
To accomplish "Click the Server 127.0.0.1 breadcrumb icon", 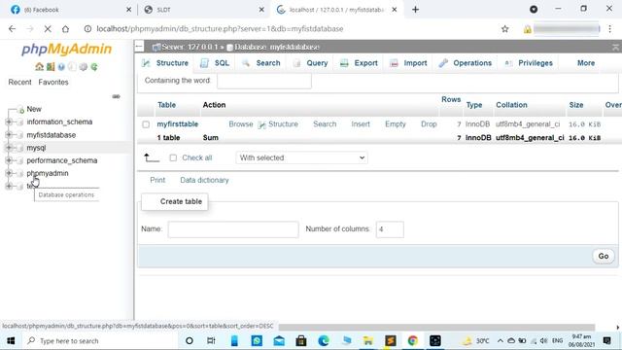I will [x=156, y=48].
